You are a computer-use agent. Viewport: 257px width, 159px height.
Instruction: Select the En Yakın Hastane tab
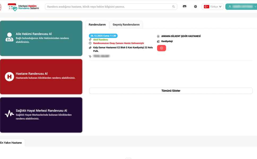[x=11, y=143]
